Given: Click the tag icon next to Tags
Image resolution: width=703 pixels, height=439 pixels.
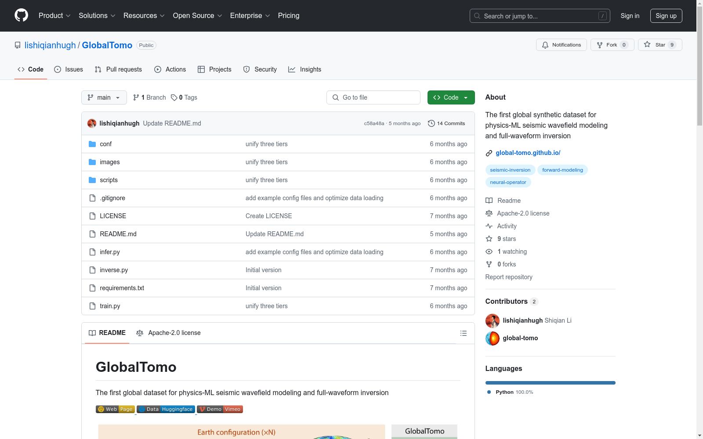Looking at the screenshot, I should 174,97.
